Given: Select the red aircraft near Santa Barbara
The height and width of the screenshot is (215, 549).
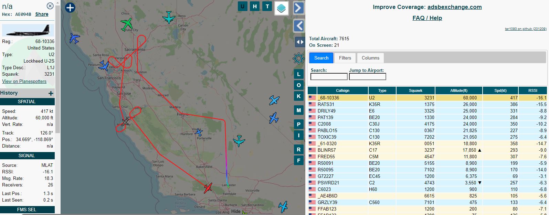Looking at the screenshot, I should [208, 188].
